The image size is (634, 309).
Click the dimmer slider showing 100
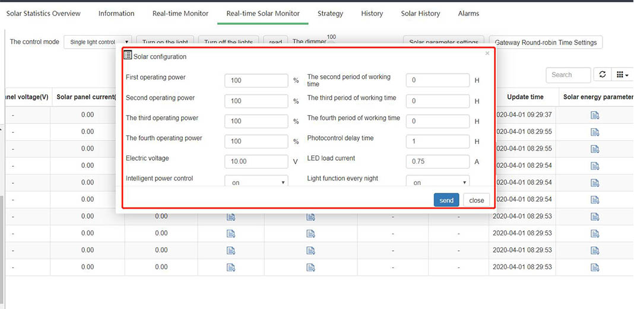[331, 42]
